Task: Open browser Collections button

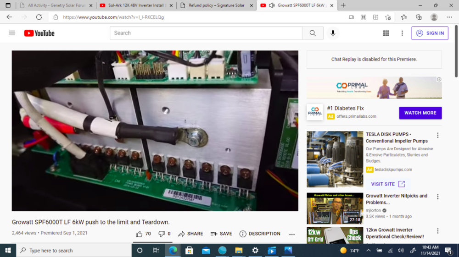Action: pos(419,17)
